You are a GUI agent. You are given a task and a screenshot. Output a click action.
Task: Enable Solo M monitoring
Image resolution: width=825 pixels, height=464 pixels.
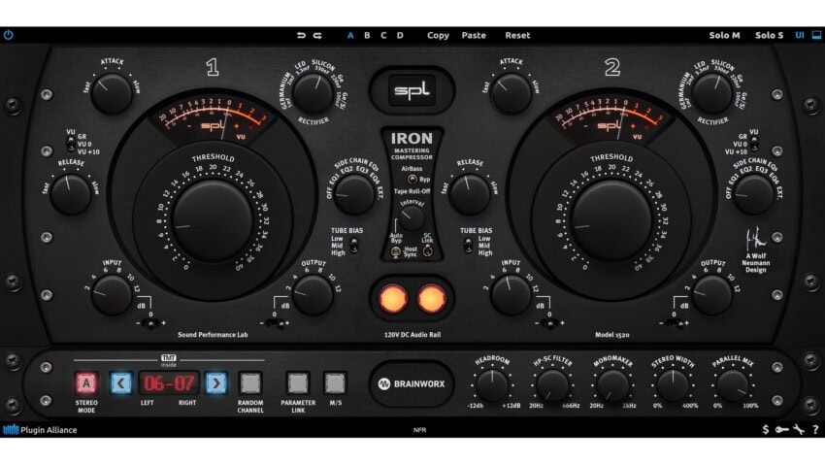tap(724, 35)
